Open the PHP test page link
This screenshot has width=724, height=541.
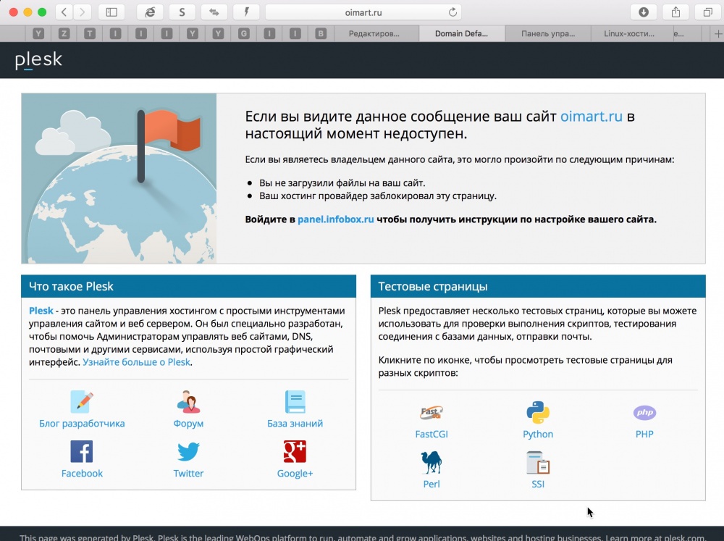(644, 434)
